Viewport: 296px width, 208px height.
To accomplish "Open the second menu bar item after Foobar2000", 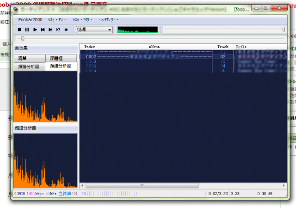I will coord(56,19).
